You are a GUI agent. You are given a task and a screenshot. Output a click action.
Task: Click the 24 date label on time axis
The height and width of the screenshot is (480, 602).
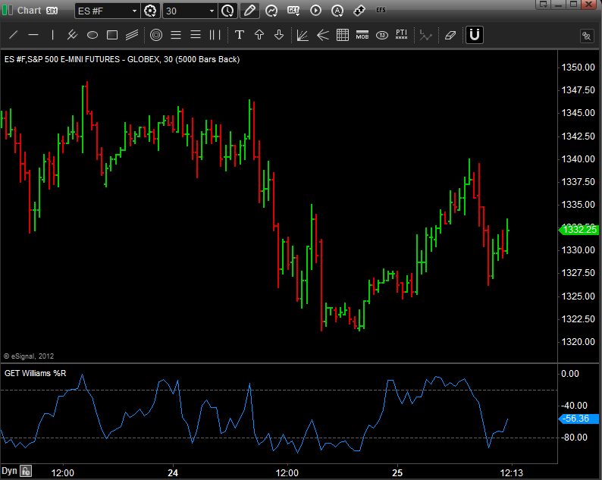click(173, 472)
